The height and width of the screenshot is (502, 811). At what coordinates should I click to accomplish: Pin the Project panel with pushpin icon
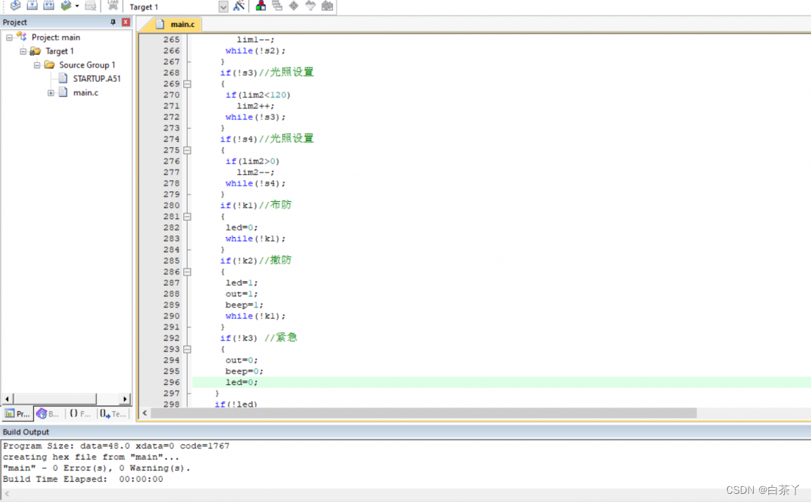point(113,23)
